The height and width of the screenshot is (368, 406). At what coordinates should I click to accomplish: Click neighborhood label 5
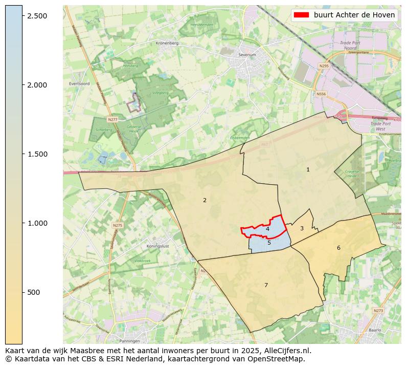(x=269, y=243)
